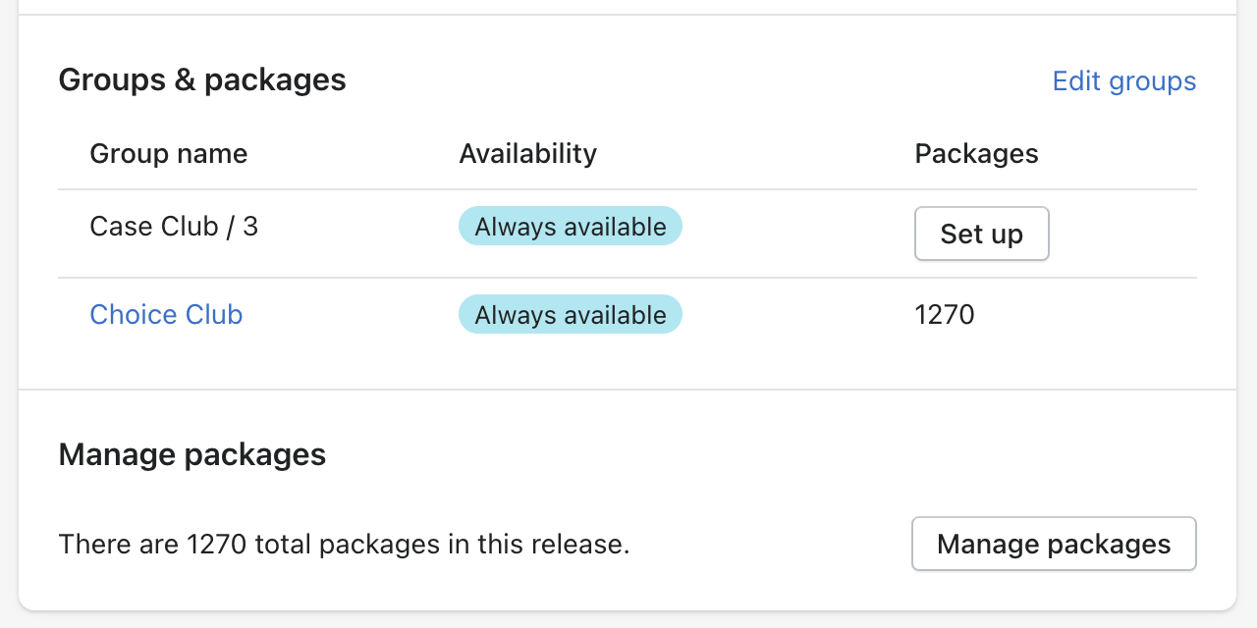Select the Group name column header
Viewport: 1257px width, 628px height.
(x=168, y=154)
